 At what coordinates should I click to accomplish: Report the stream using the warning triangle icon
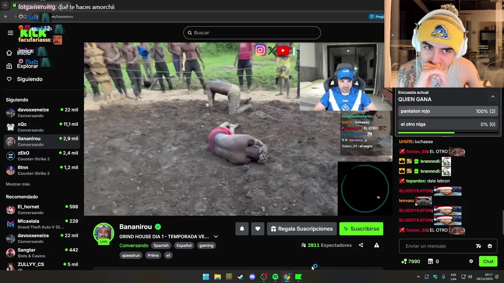pos(376,245)
